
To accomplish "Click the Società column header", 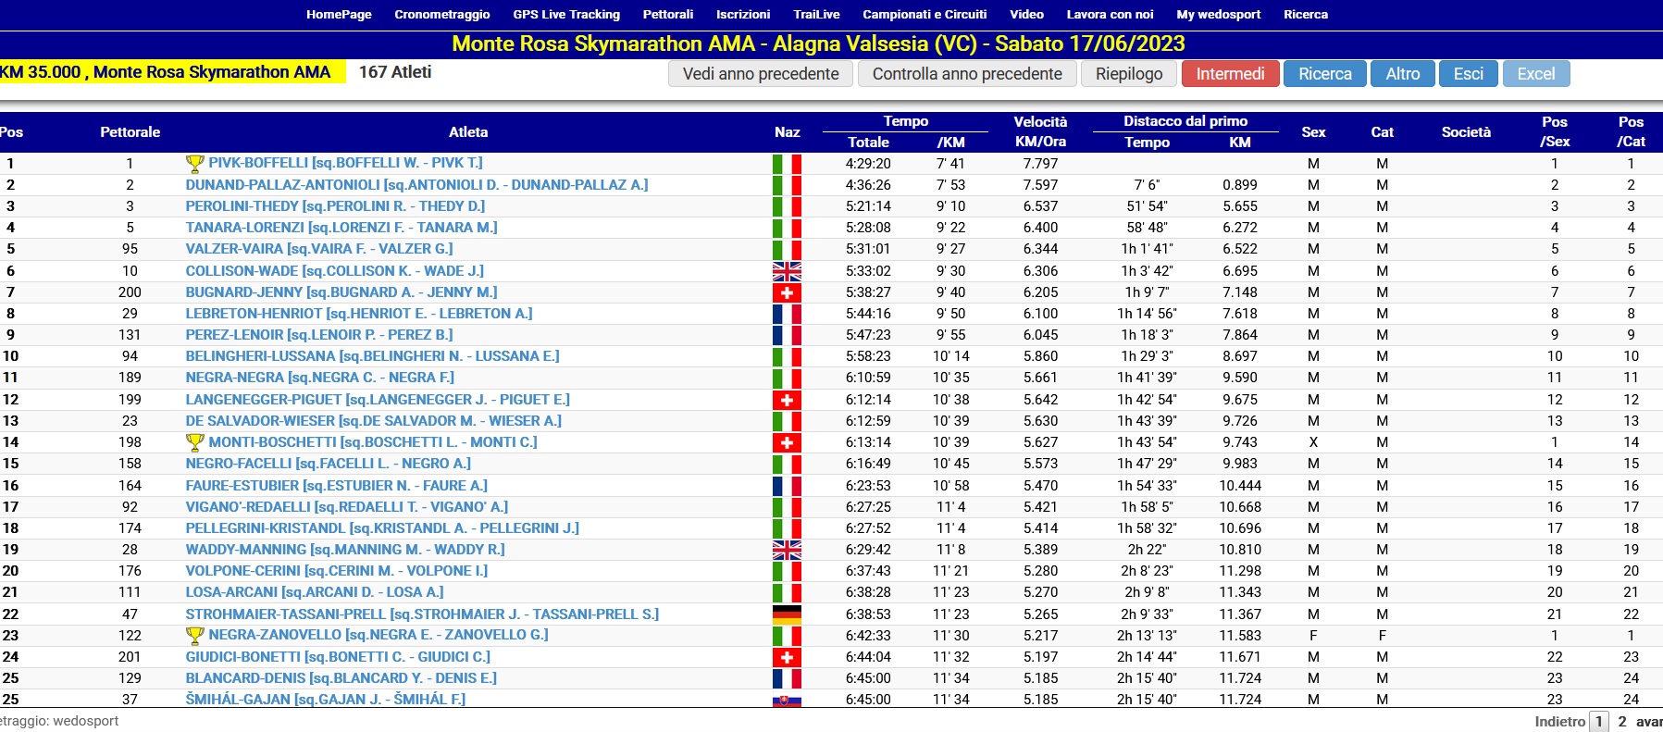I will pyautogui.click(x=1466, y=132).
